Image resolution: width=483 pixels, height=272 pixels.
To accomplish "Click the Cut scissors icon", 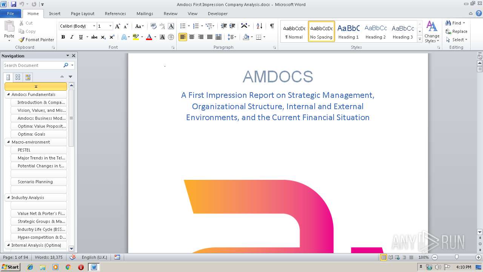I will (22, 23).
